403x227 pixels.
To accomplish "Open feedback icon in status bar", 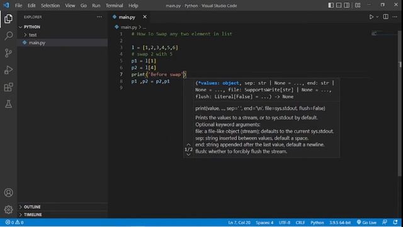I will (385, 223).
